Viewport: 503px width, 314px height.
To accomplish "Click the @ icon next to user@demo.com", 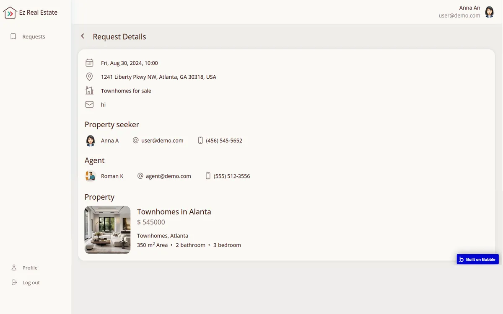I will (x=135, y=140).
